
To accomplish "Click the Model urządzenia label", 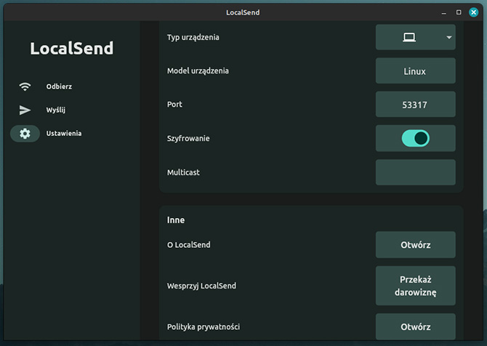I will pos(198,71).
